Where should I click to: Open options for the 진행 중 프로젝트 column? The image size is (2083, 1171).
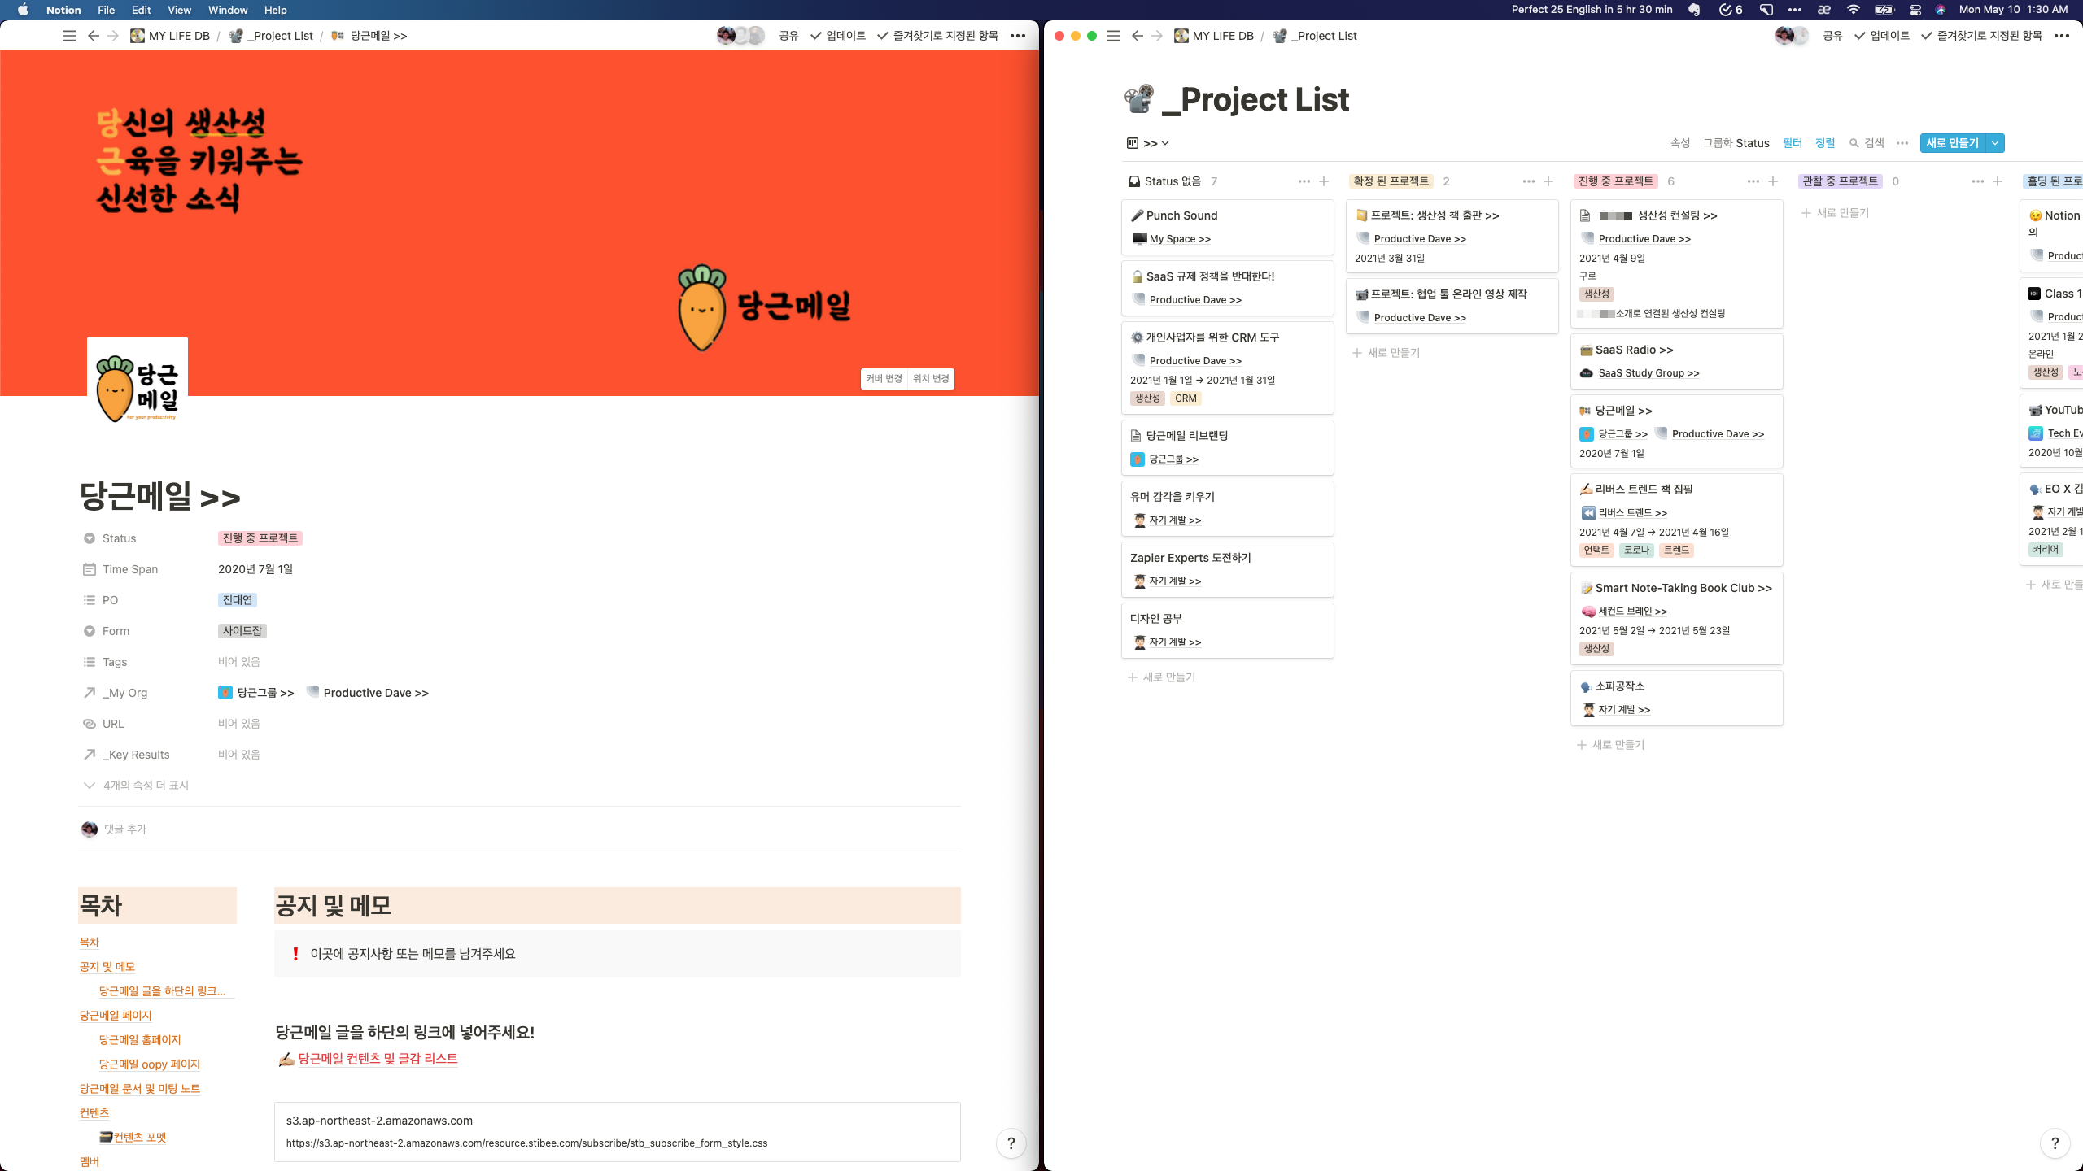click(1753, 181)
